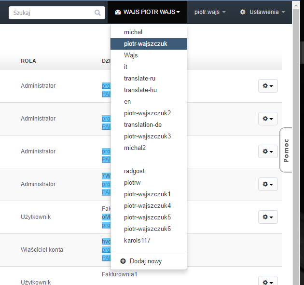Sort by the ROLA column header
Image resolution: width=304 pixels, height=285 pixels.
tap(28, 61)
